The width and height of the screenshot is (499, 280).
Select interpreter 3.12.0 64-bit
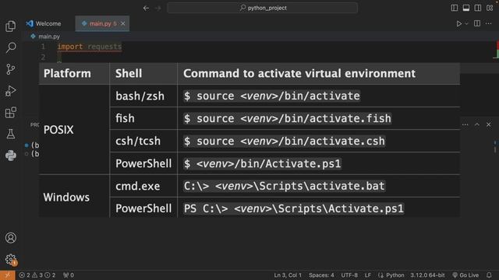click(427, 275)
